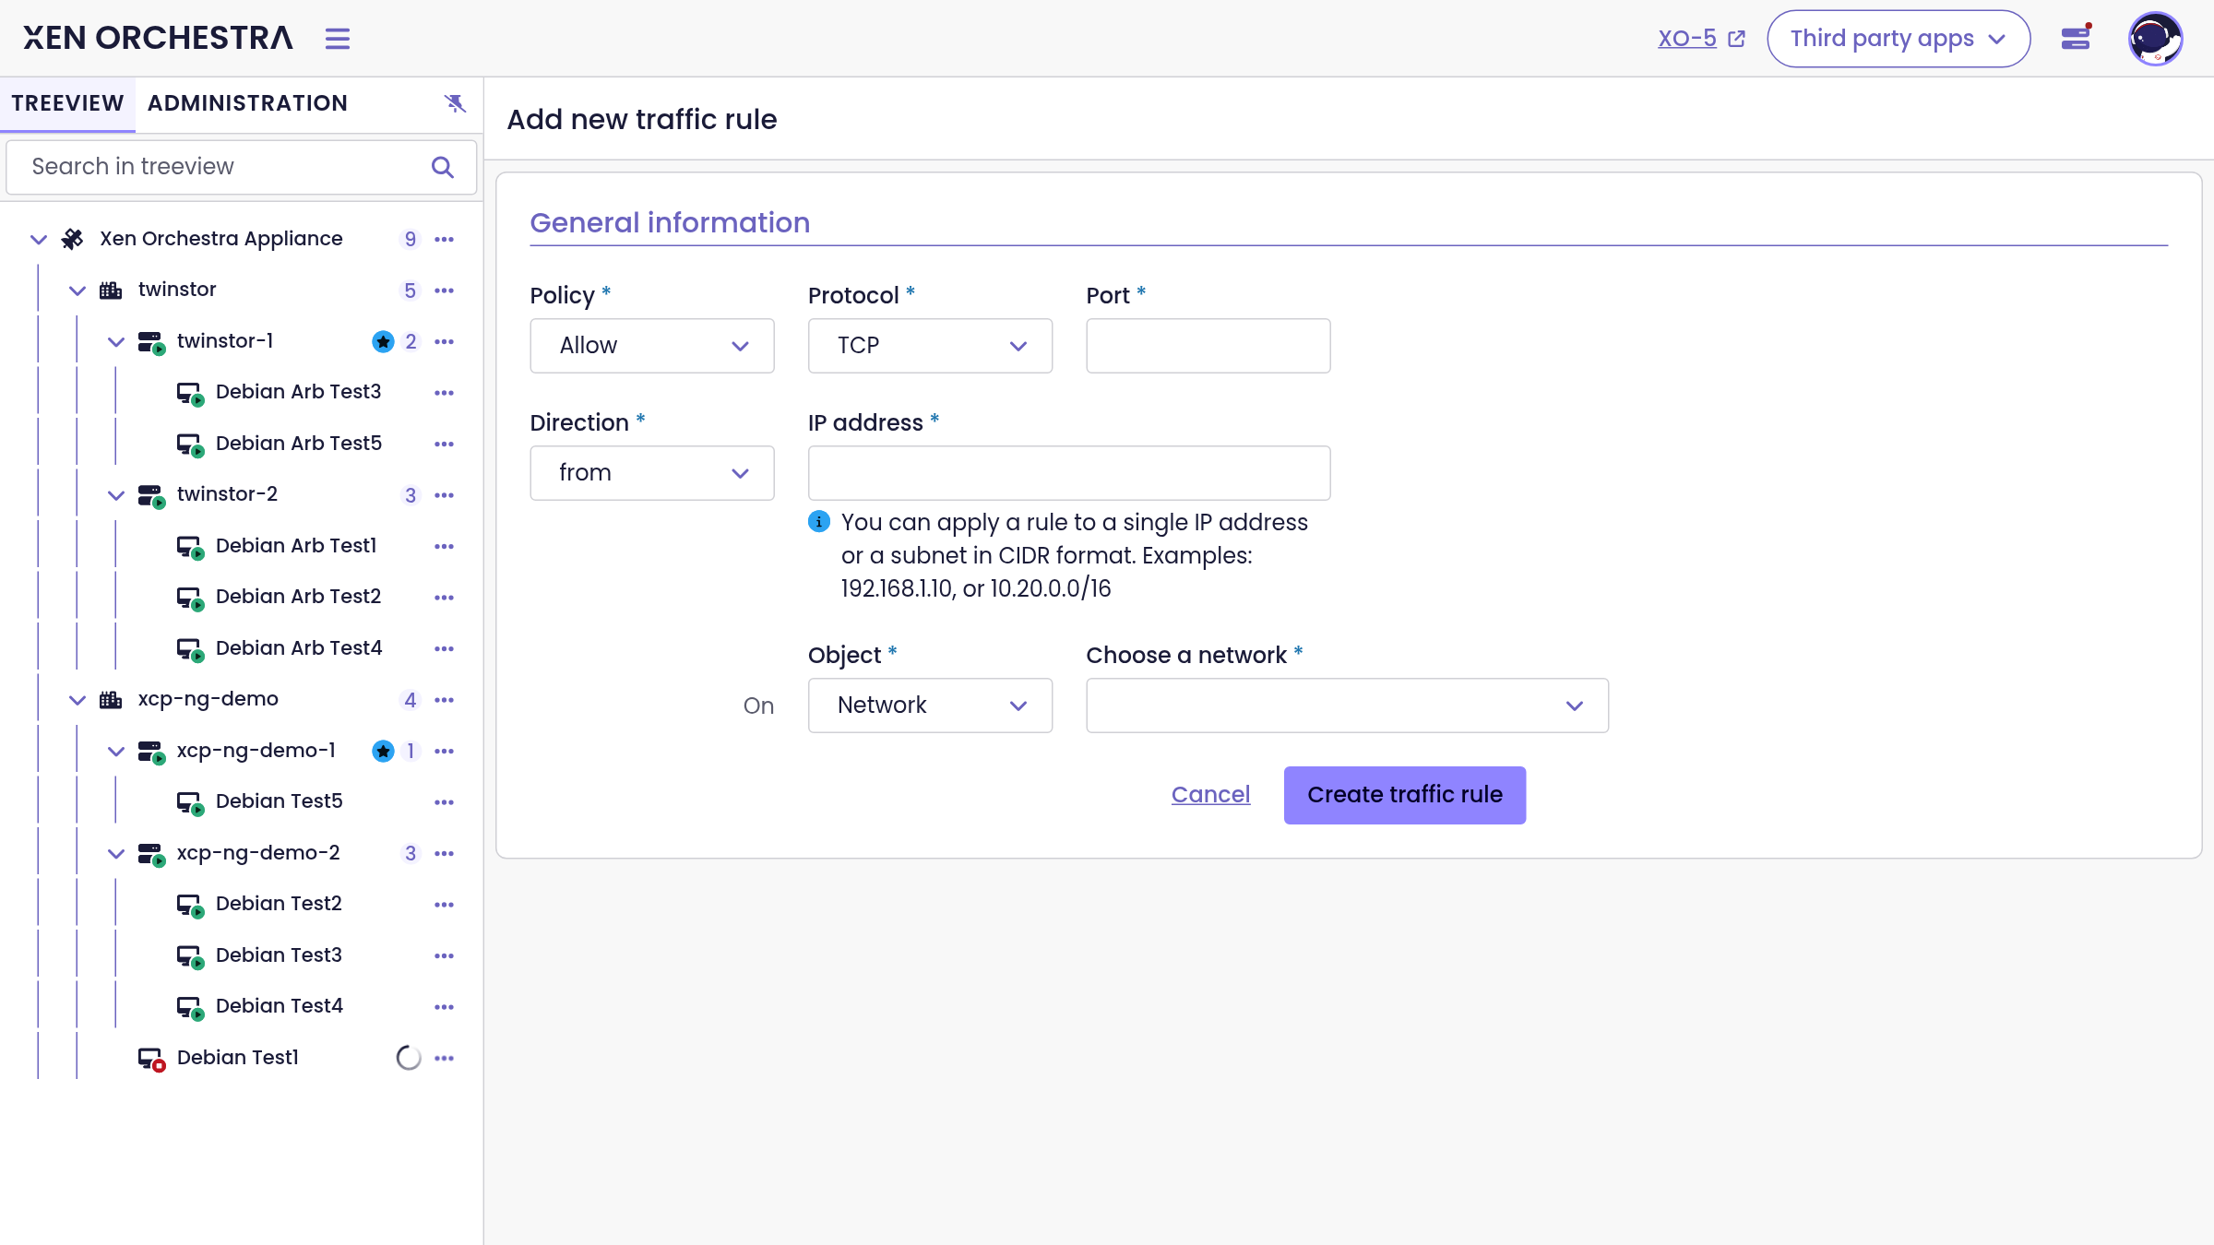Unpin the sidebar with pin icon
This screenshot has width=2214, height=1245.
[455, 103]
